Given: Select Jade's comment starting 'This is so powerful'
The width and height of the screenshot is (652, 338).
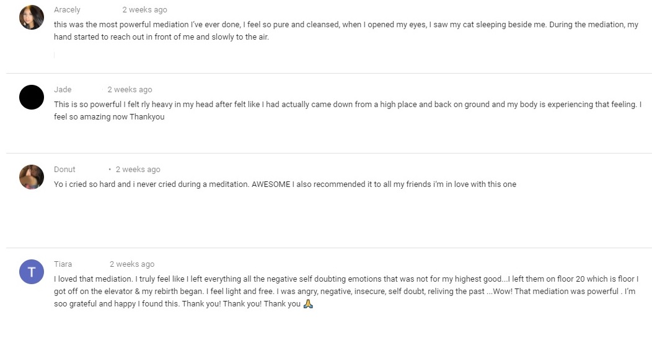Looking at the screenshot, I should pyautogui.click(x=348, y=110).
